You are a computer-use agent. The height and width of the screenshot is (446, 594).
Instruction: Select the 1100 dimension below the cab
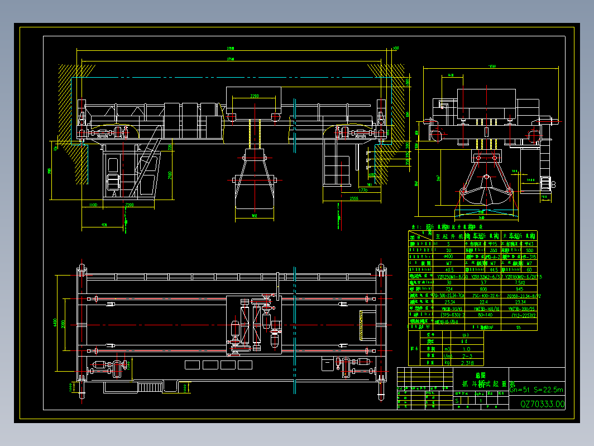pos(93,205)
